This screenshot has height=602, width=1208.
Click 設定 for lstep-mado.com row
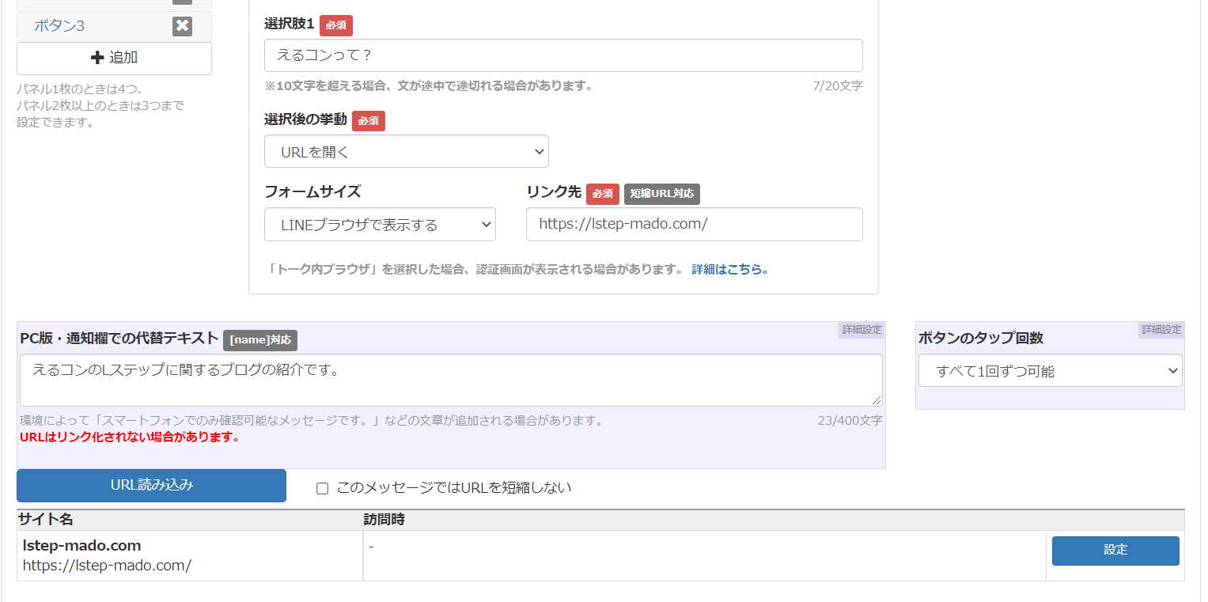click(x=1115, y=551)
